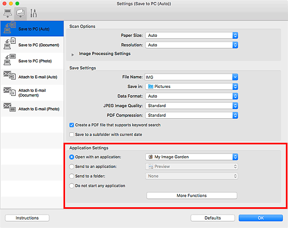Open the scan-from-computer settings tab icon
This screenshot has width=288, height=228.
click(x=7, y=13)
